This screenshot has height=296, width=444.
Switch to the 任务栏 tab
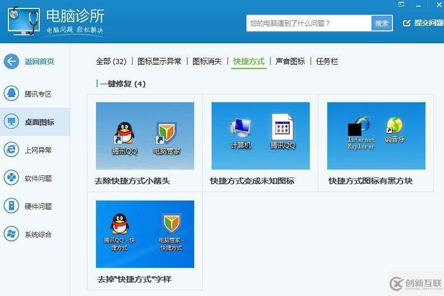pos(327,61)
